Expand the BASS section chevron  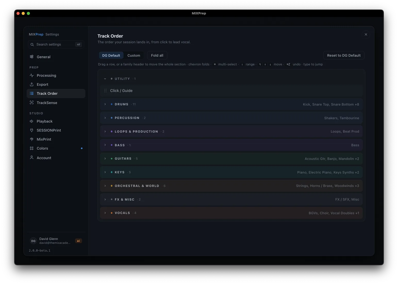[x=105, y=145]
